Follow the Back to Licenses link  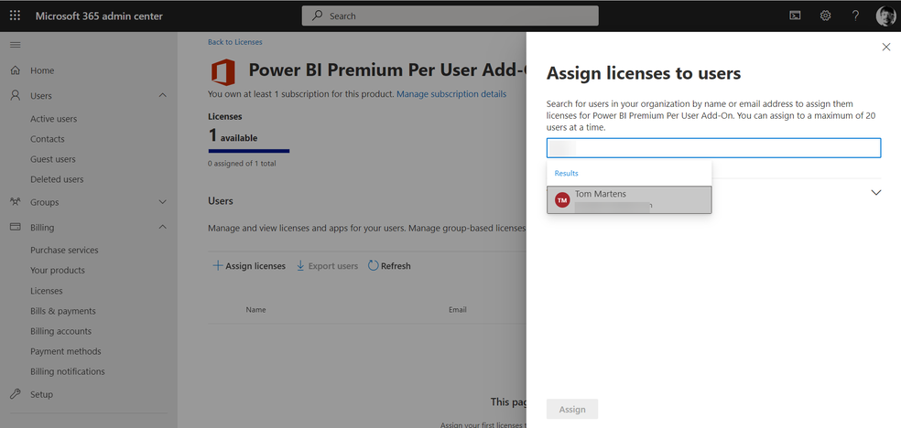(235, 42)
